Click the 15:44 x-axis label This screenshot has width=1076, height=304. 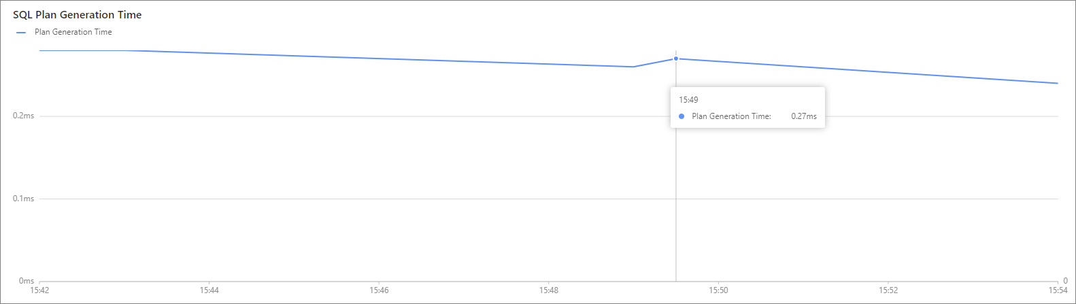pos(209,290)
